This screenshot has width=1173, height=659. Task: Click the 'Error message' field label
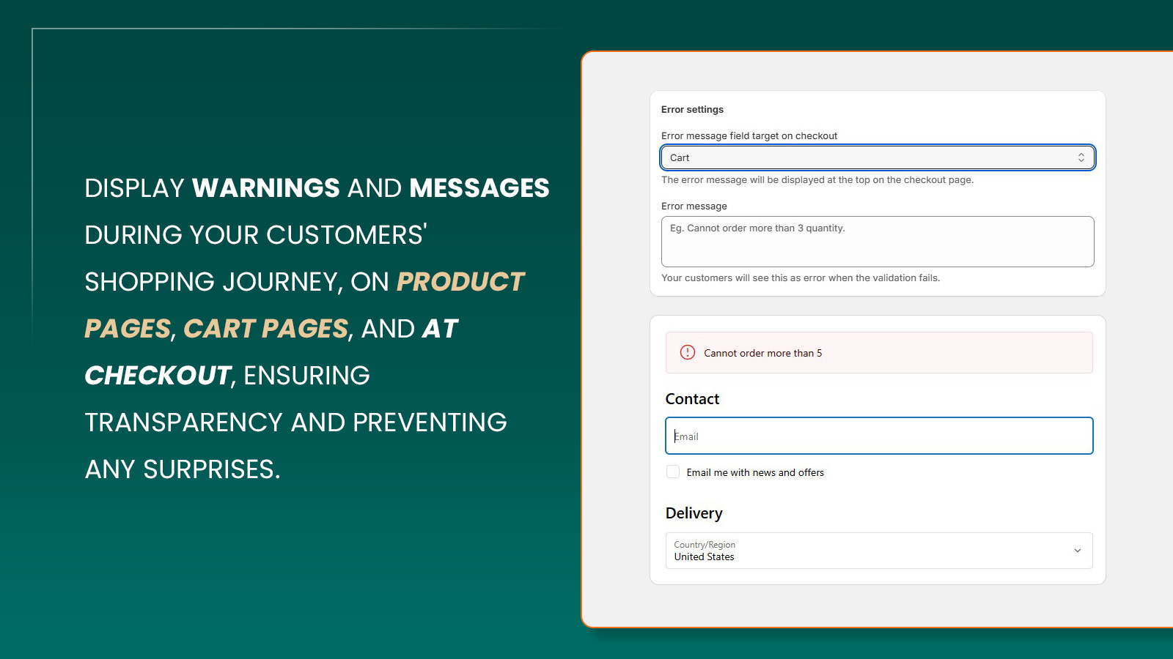[694, 206]
